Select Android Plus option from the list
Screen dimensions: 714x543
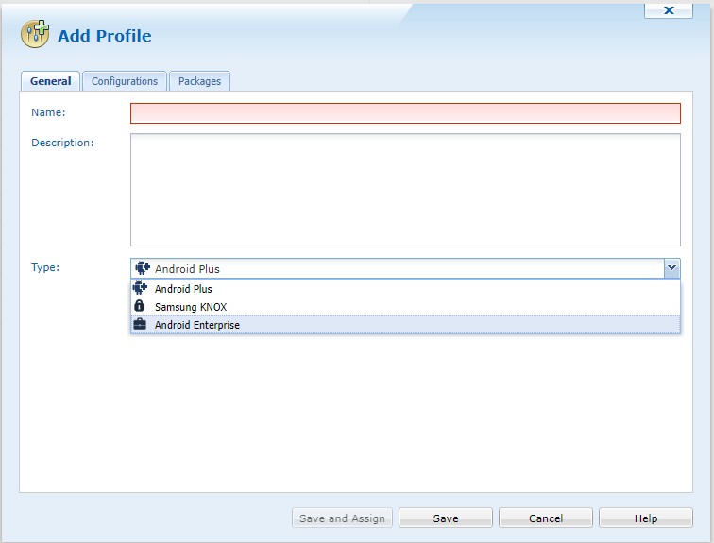[x=183, y=289]
